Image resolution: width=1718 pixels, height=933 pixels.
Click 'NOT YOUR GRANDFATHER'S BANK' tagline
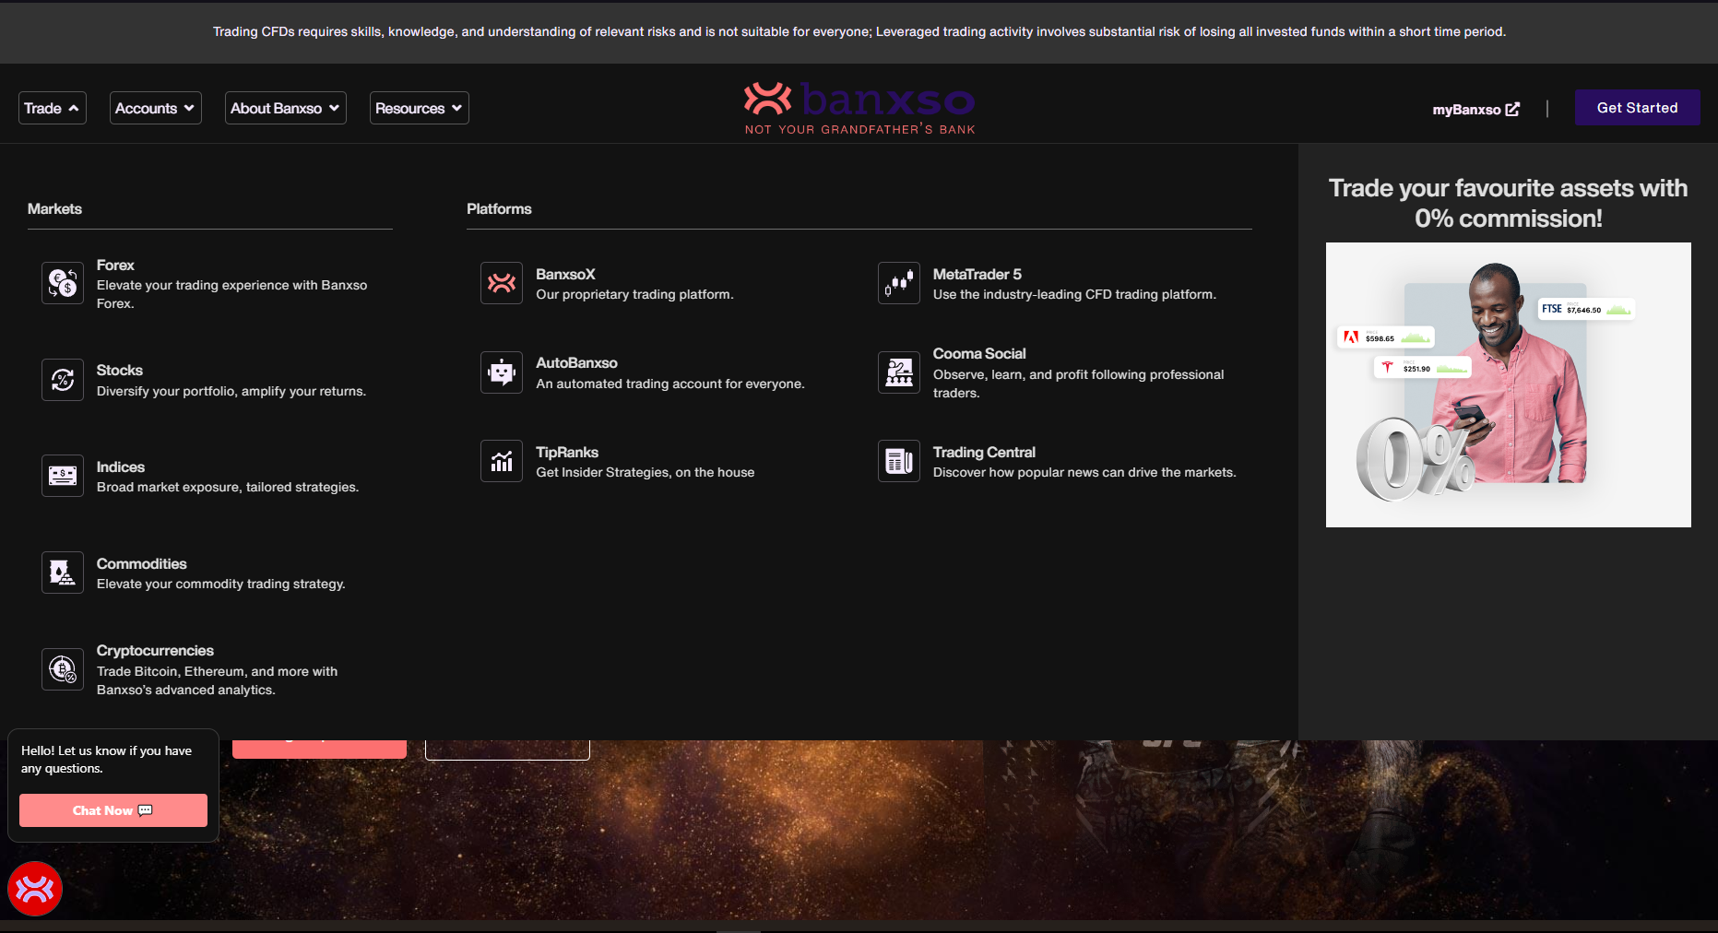pyautogui.click(x=860, y=129)
